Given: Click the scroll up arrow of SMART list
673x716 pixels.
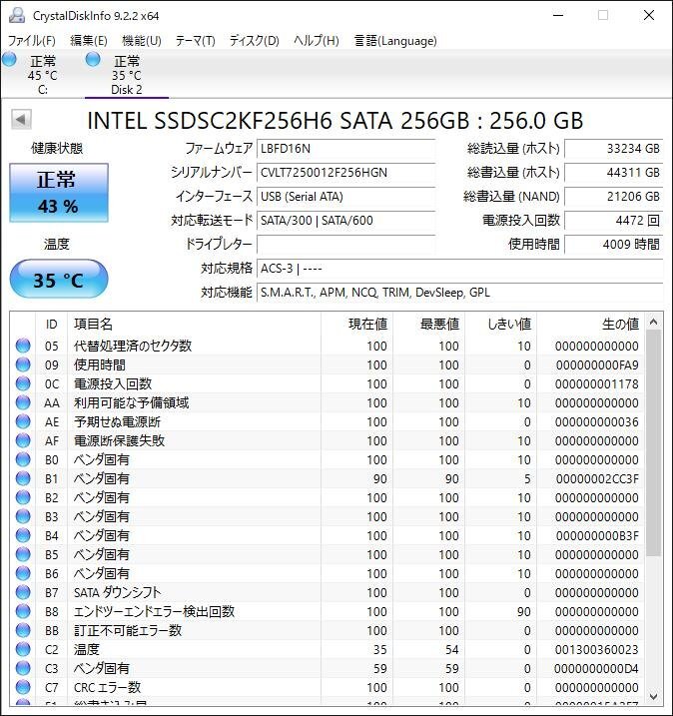Looking at the screenshot, I should pos(653,322).
